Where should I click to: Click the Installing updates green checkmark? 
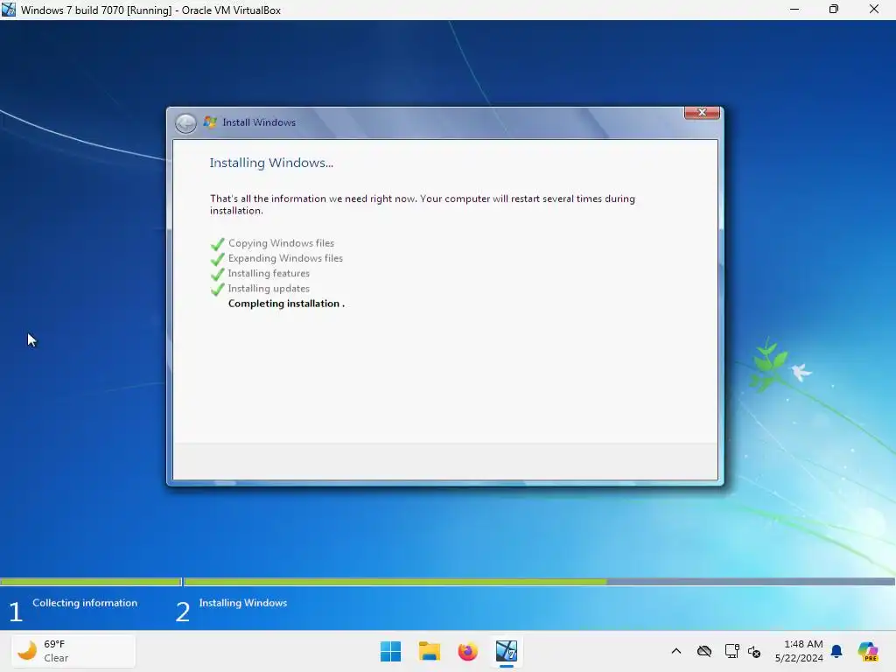(217, 289)
